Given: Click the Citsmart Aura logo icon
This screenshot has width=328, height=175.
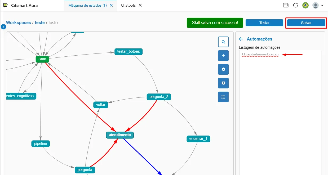Looking at the screenshot, I should (x=5, y=5).
